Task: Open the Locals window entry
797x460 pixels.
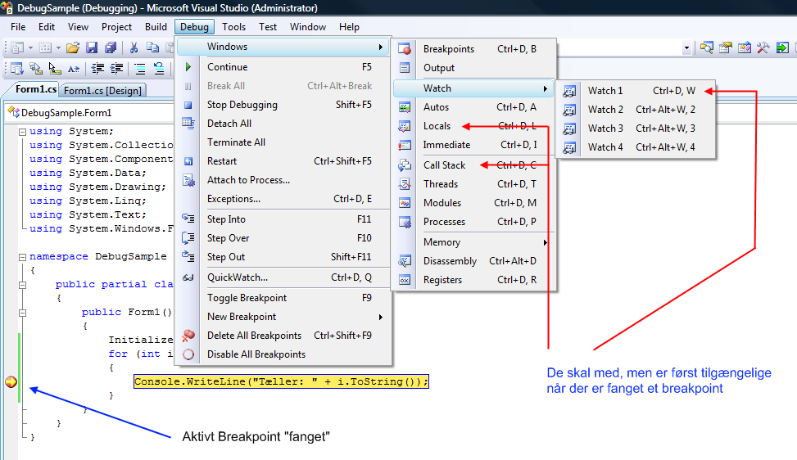Action: [x=473, y=126]
